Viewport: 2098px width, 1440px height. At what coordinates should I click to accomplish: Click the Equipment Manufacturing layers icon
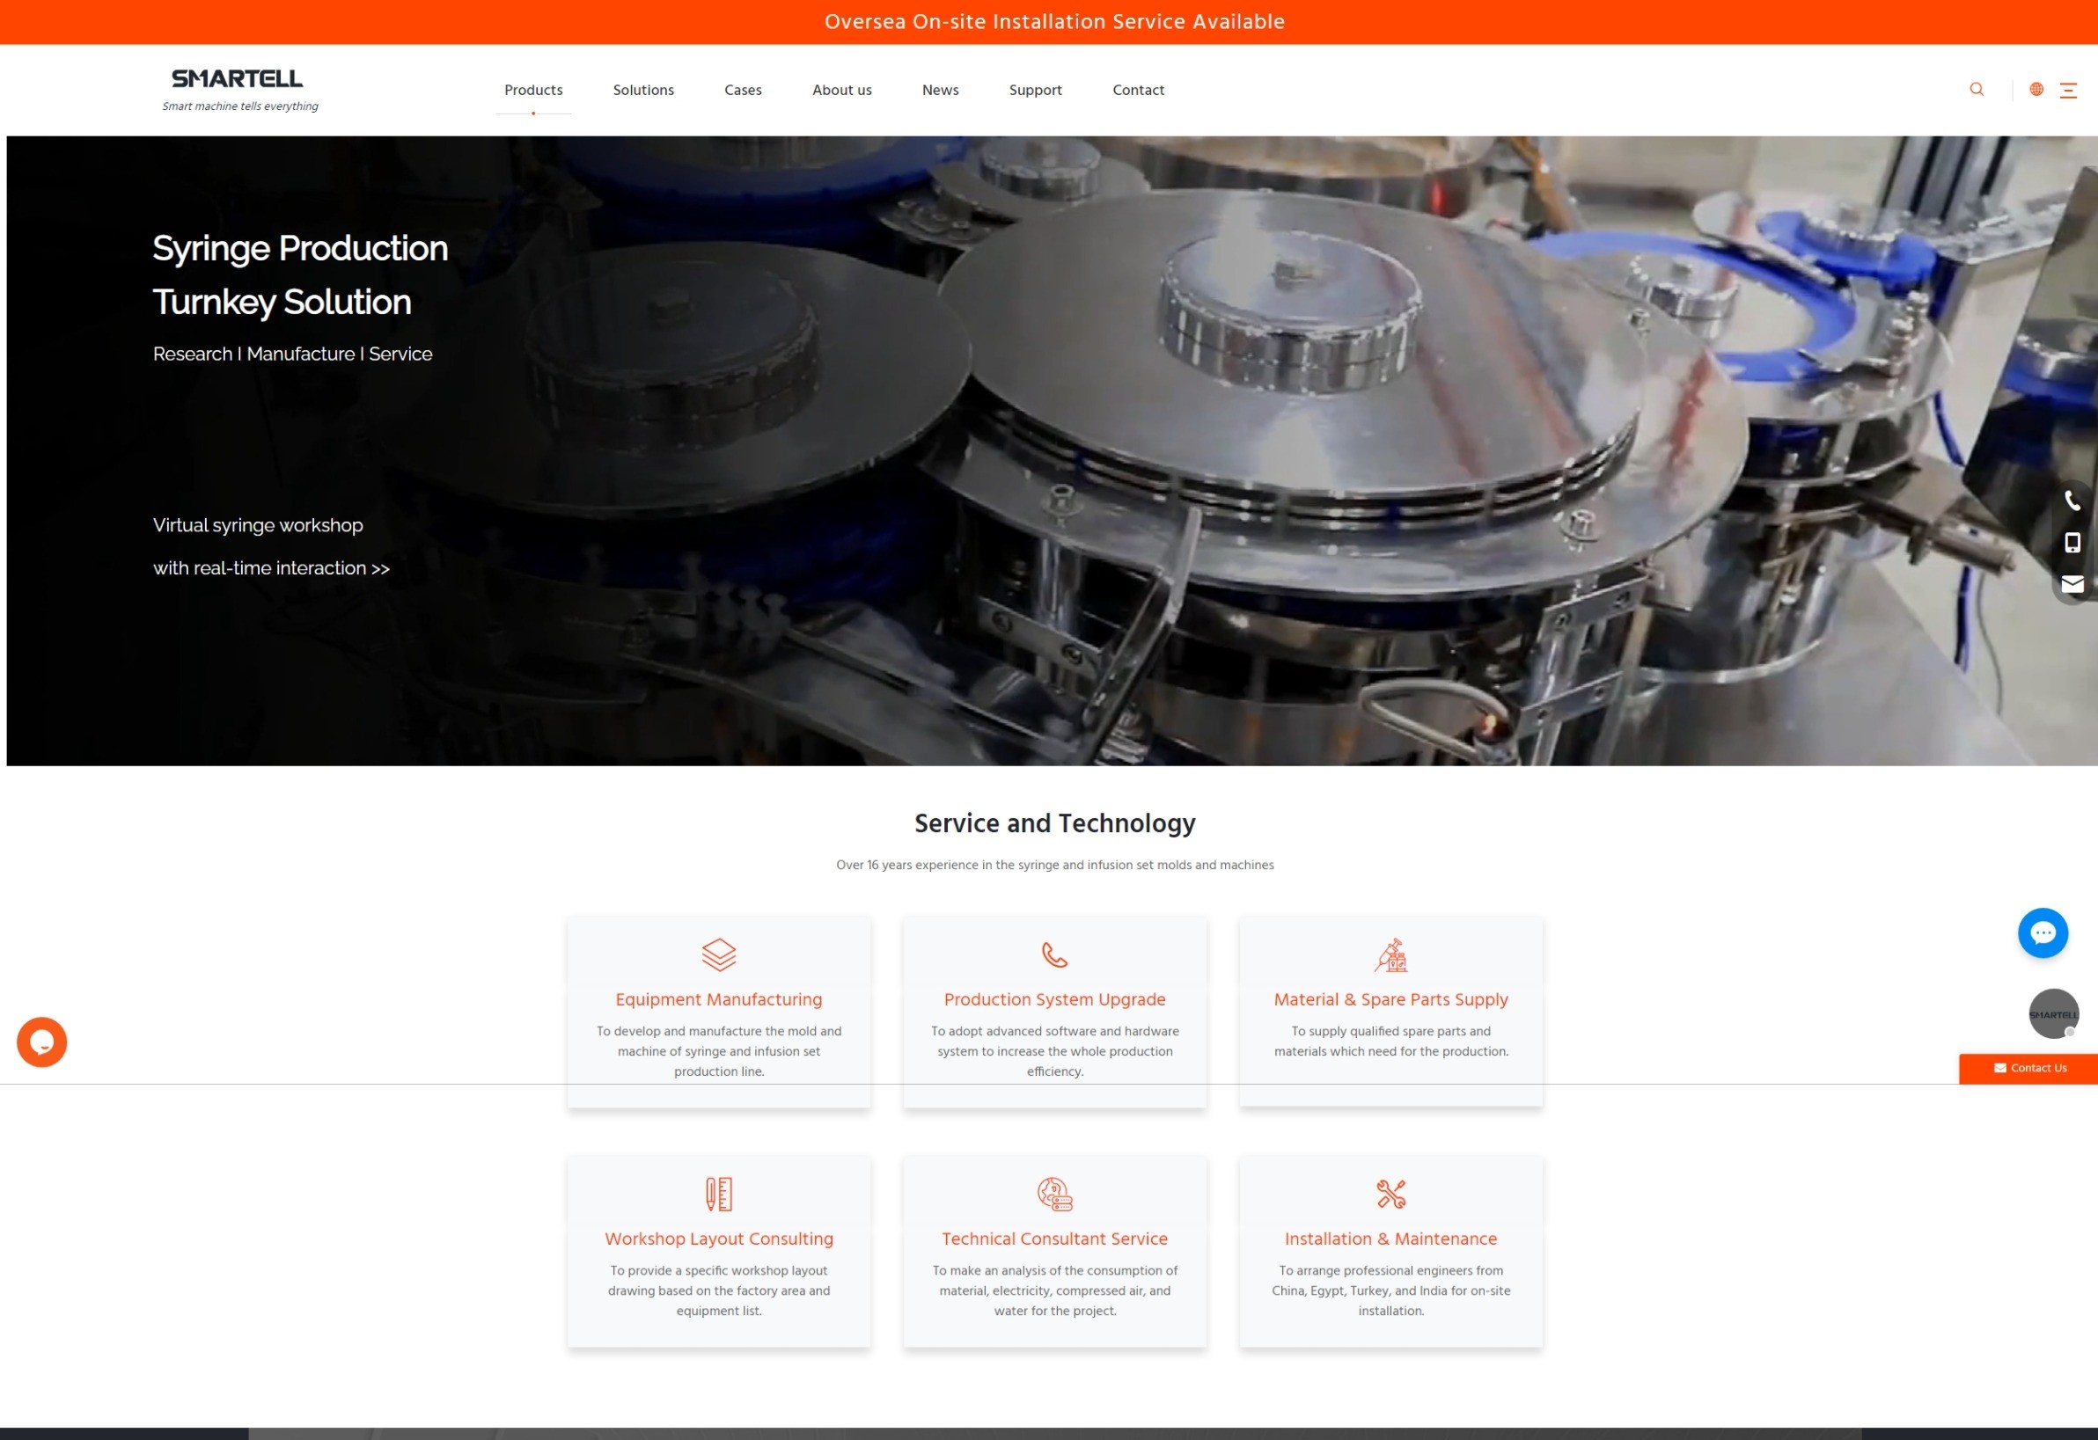(x=719, y=954)
